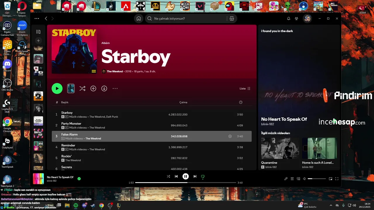Open the Quarantine video thumbnail
374x210 pixels.
click(280, 148)
